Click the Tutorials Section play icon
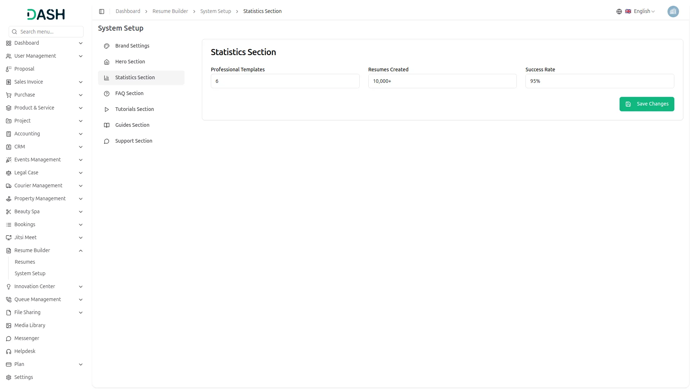 tap(107, 109)
